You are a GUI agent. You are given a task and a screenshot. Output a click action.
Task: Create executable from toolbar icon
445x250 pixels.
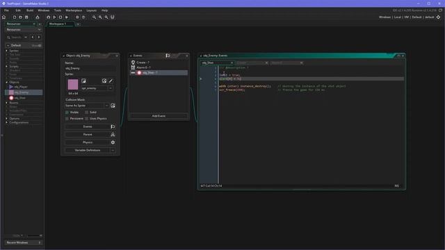[37, 17]
